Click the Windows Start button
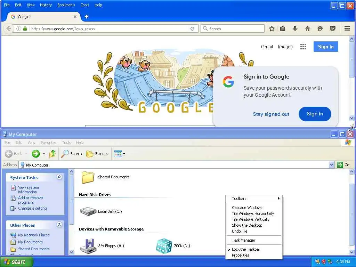356x267 pixels. (17, 262)
